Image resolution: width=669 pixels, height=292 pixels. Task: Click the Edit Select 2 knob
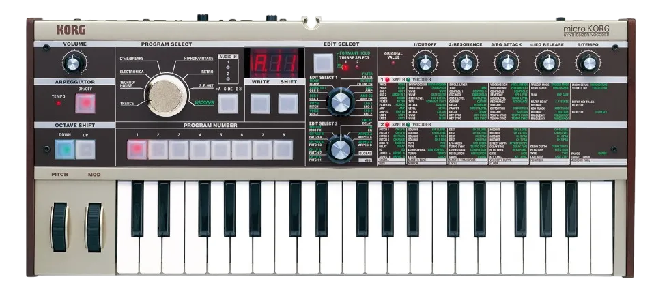click(x=341, y=149)
